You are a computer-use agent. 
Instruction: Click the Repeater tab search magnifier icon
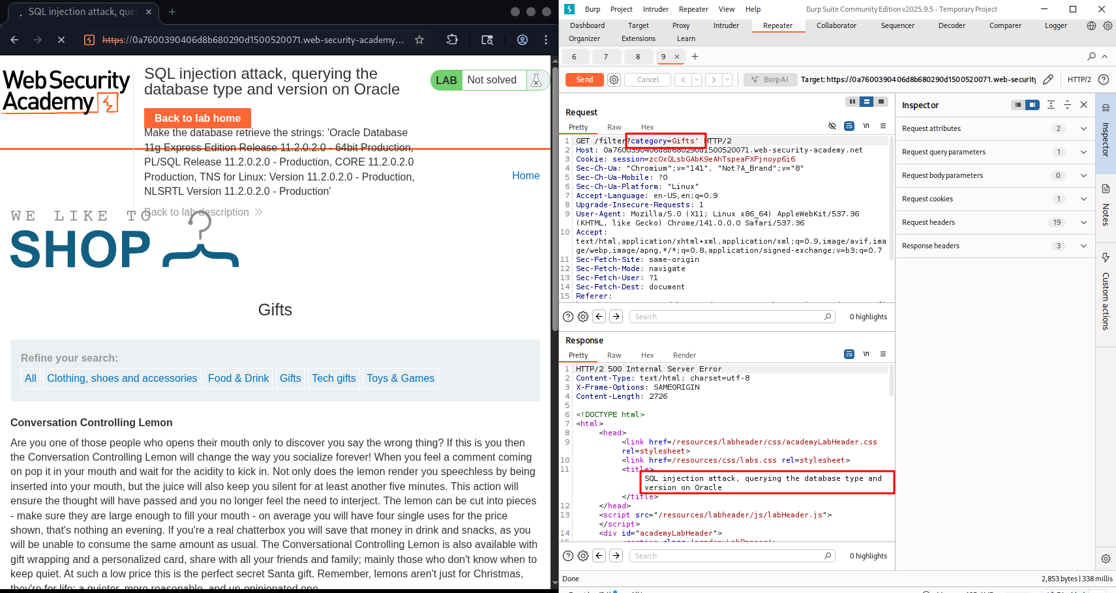(1091, 57)
